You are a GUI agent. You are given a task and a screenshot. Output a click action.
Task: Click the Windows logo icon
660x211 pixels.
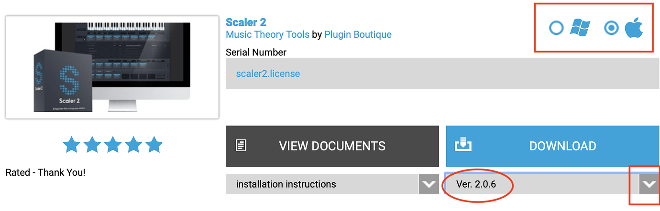pyautogui.click(x=580, y=28)
